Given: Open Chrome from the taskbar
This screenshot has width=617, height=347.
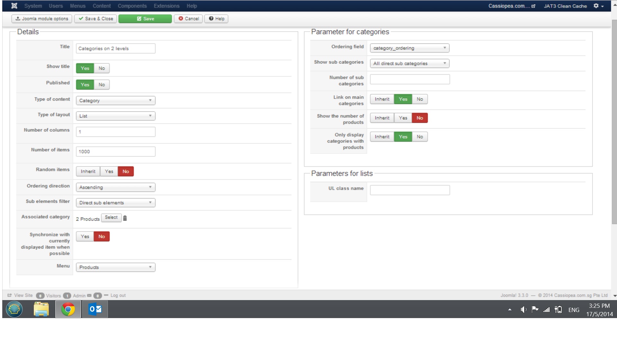Looking at the screenshot, I should (68, 309).
